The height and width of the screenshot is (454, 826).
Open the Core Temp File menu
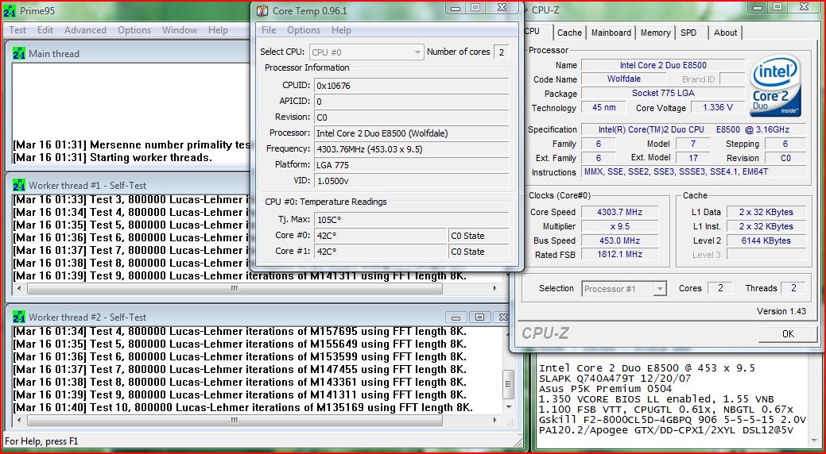269,30
